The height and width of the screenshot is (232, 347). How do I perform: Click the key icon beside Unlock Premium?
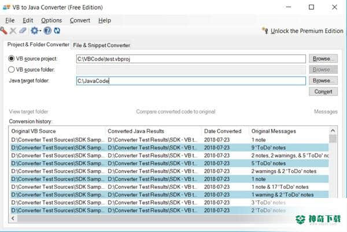[265, 31]
